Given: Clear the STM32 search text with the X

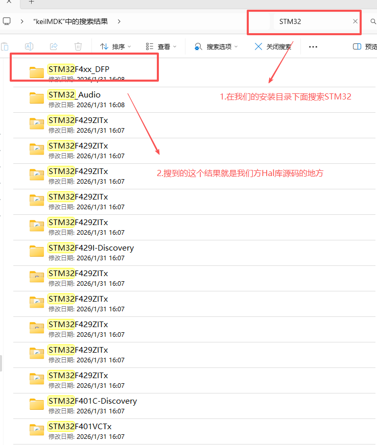Looking at the screenshot, I should pyautogui.click(x=356, y=21).
